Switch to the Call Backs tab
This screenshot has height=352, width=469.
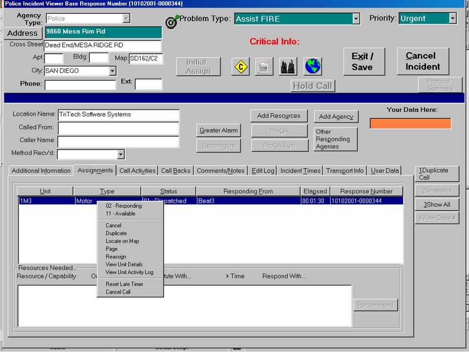pos(175,171)
